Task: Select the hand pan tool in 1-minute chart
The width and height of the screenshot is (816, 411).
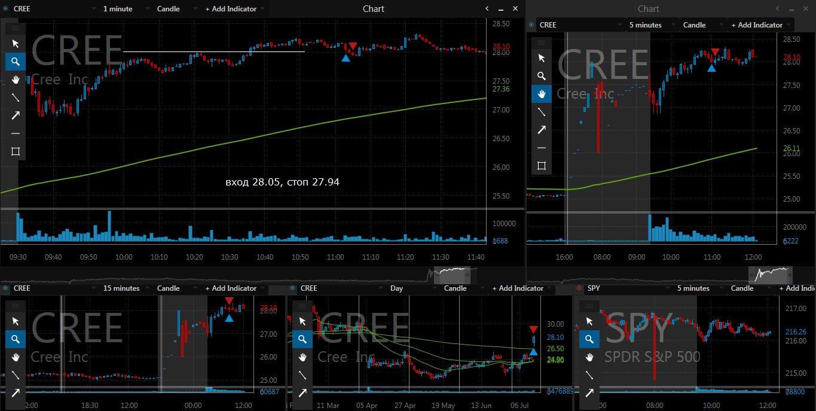Action: coord(16,79)
